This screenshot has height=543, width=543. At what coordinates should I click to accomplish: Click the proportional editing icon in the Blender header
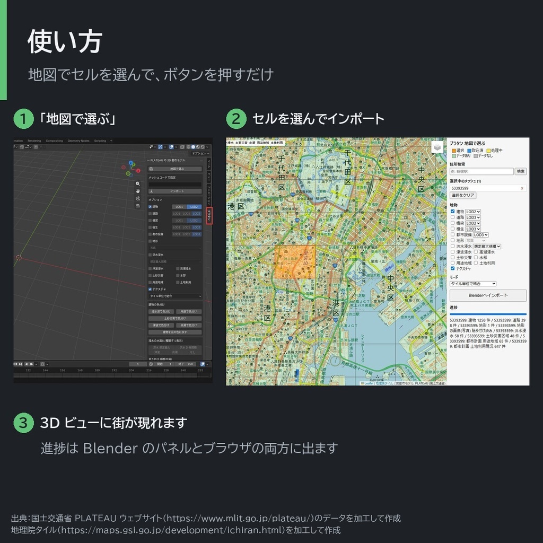(x=36, y=147)
